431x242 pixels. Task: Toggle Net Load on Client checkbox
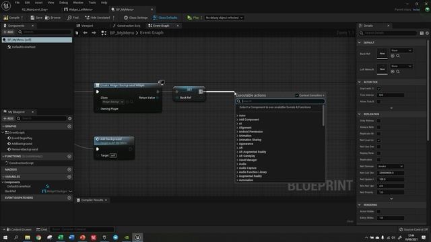pyautogui.click(x=378, y=140)
